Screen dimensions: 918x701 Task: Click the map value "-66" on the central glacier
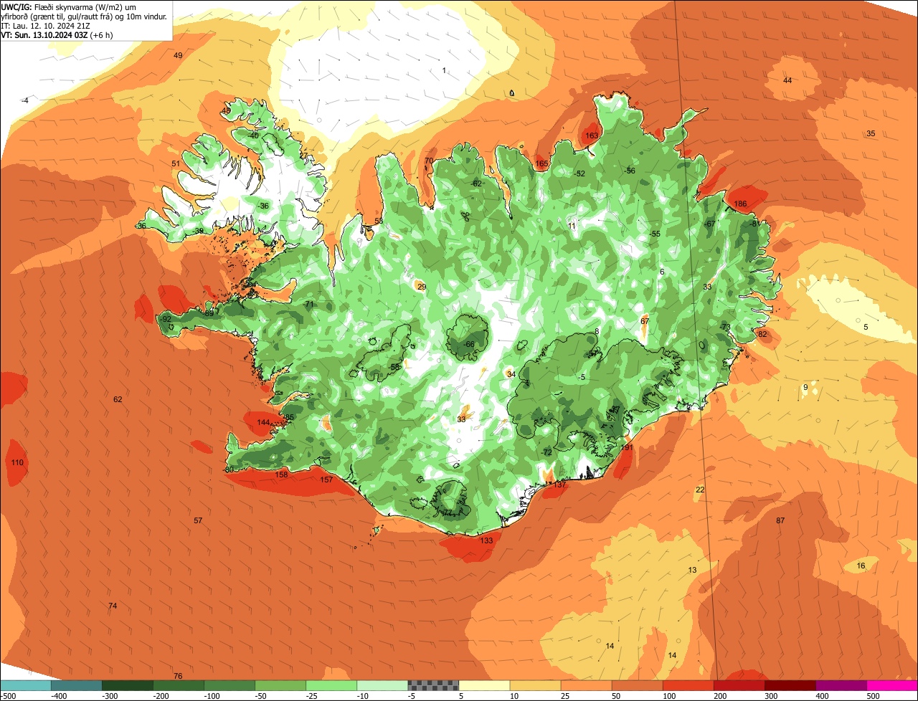[x=469, y=345]
